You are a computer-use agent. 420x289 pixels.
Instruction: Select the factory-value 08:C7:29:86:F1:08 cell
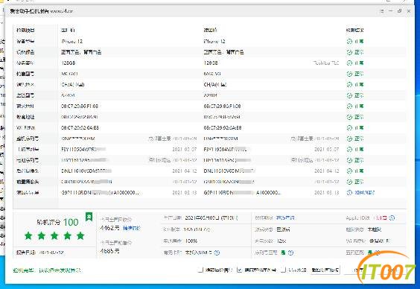(x=80, y=106)
